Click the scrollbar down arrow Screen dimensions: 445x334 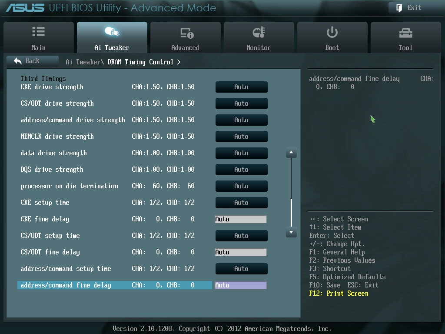291,232
